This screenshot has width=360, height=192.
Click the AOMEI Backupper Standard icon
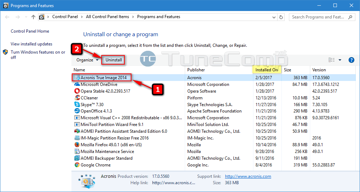pyautogui.click(x=77, y=158)
